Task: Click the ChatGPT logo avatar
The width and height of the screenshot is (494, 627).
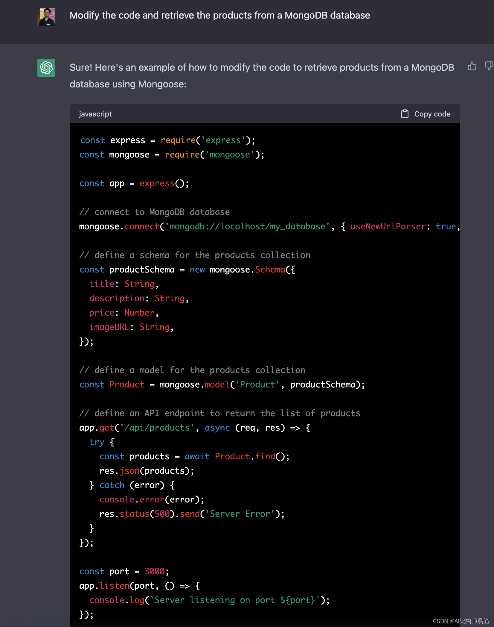Action: tap(46, 68)
